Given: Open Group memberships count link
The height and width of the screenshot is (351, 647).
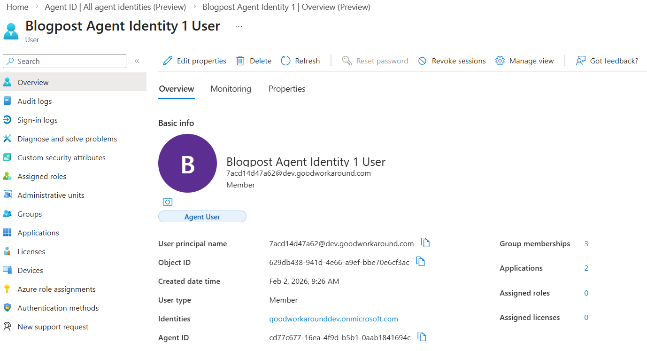Looking at the screenshot, I should pyautogui.click(x=586, y=244).
